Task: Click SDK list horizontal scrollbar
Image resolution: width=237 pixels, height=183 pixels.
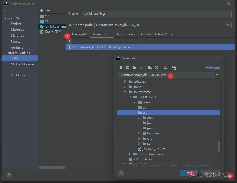Action: [x=52, y=167]
